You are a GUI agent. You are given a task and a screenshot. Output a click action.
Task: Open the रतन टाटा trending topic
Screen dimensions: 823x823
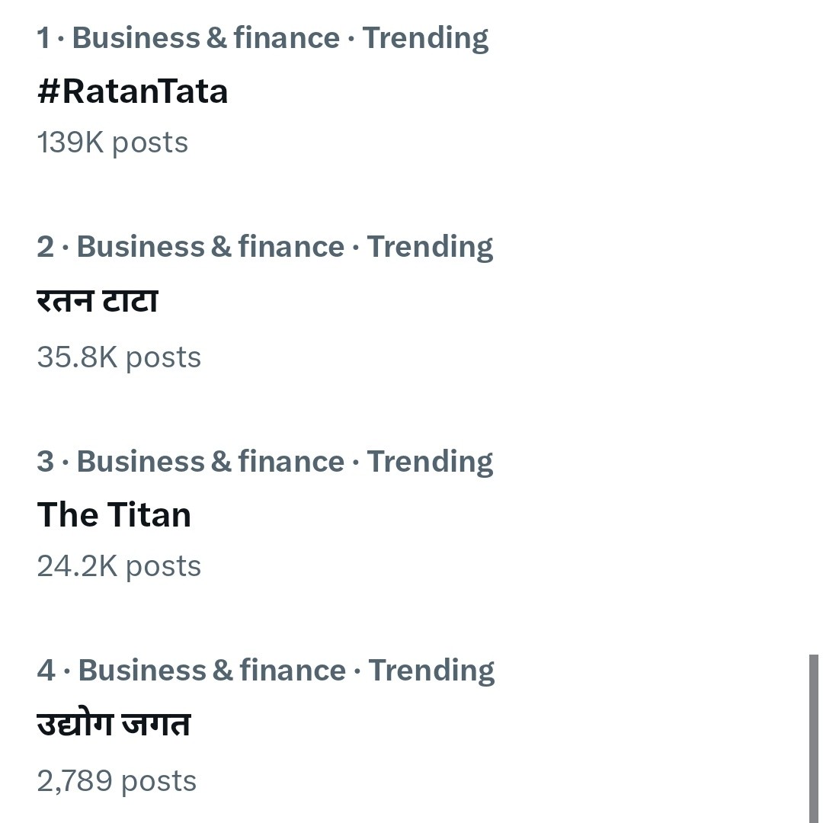(98, 301)
